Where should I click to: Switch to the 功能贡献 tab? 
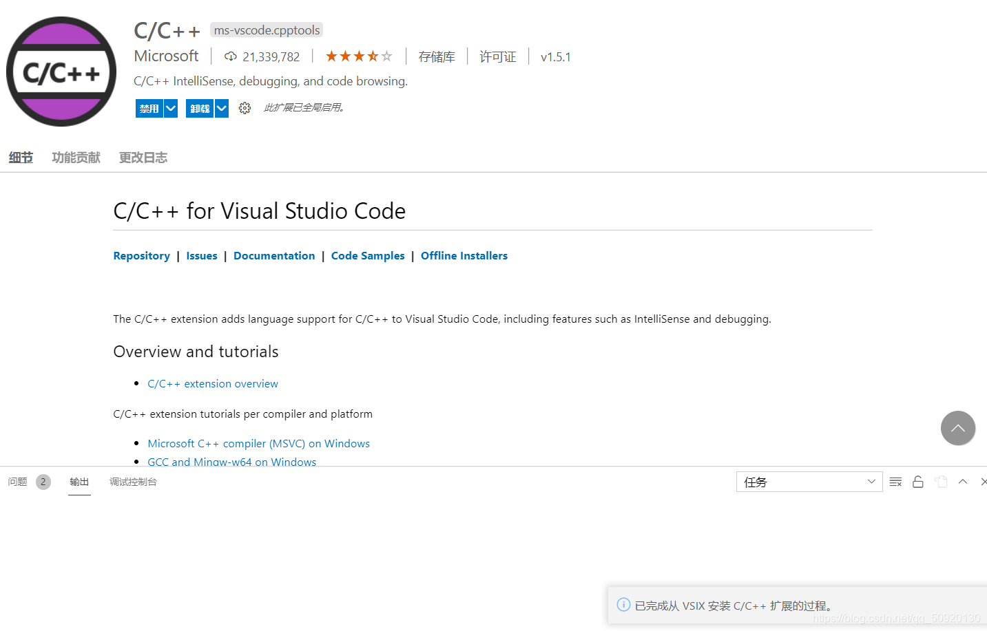[76, 158]
